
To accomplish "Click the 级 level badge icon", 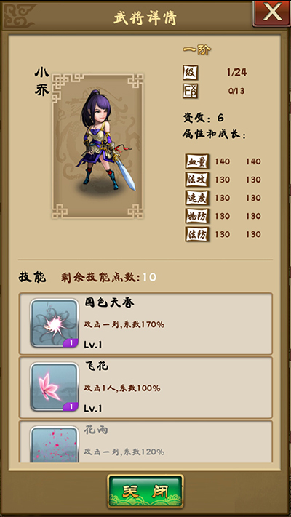I will (191, 73).
